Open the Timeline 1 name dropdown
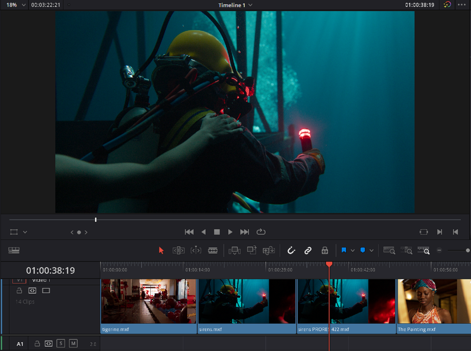Screen dimensions: 471x351 click(235, 5)
